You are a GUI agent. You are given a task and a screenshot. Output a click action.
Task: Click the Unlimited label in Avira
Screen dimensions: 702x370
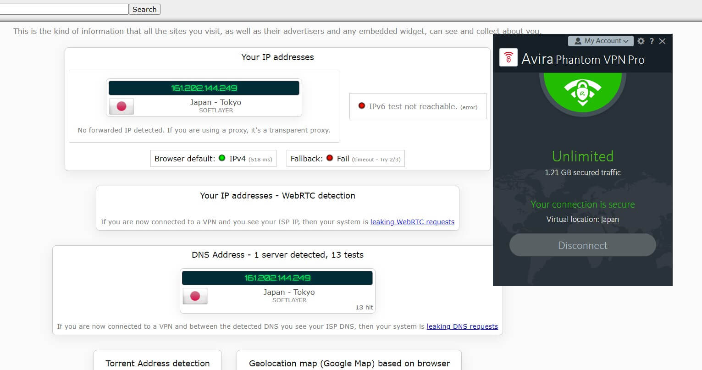tap(583, 156)
